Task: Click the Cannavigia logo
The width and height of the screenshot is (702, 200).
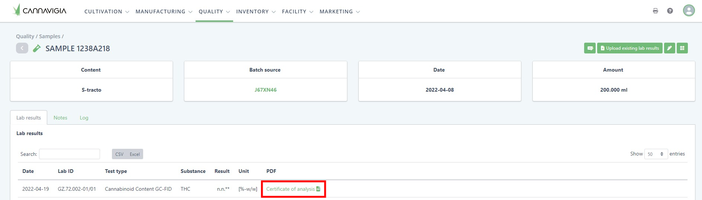Action: pyautogui.click(x=39, y=10)
